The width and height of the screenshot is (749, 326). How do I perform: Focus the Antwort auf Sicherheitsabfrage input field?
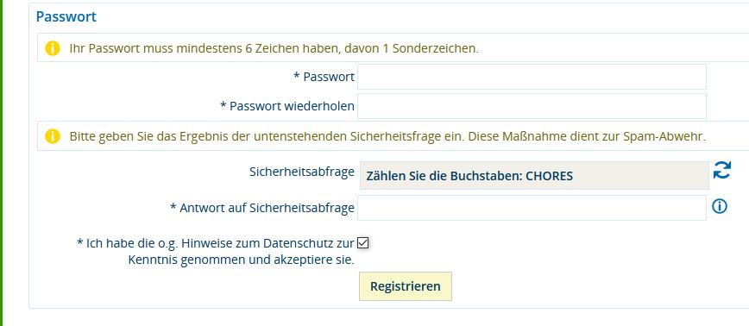(x=532, y=208)
